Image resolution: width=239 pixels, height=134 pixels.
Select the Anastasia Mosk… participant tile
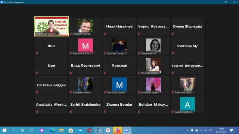pos(52,105)
